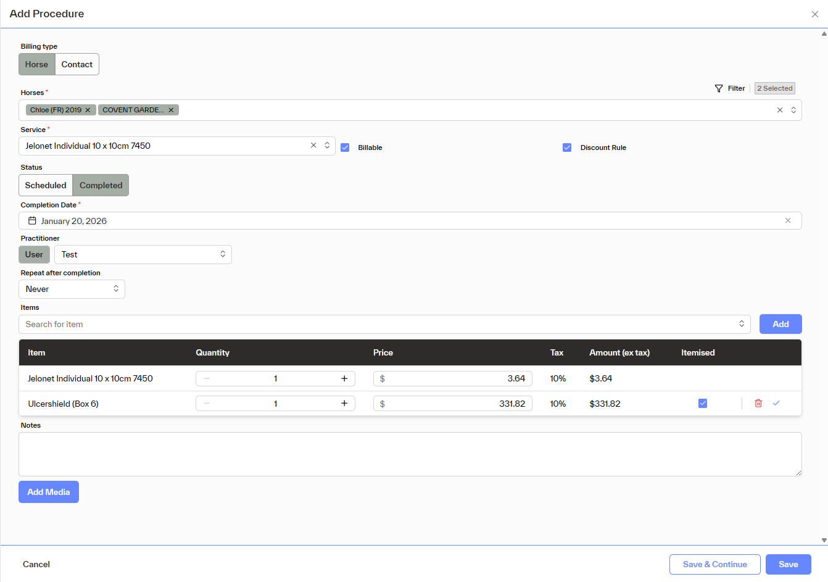
Task: Toggle the Billable checkbox
Action: pyautogui.click(x=345, y=148)
